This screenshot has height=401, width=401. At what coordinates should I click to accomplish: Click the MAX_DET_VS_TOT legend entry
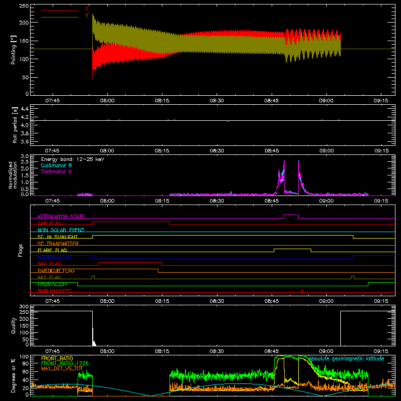tap(62, 368)
